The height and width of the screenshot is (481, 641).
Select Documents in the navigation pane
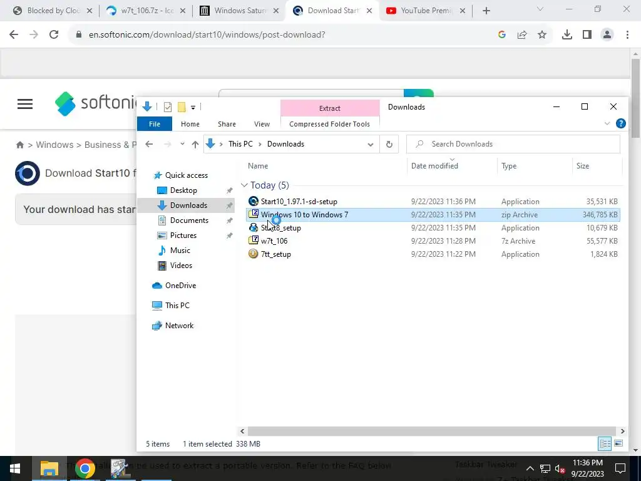189,220
